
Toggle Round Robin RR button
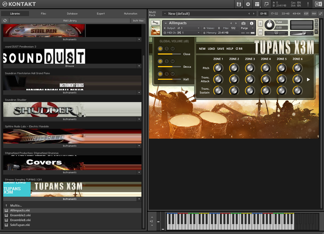click(x=239, y=49)
